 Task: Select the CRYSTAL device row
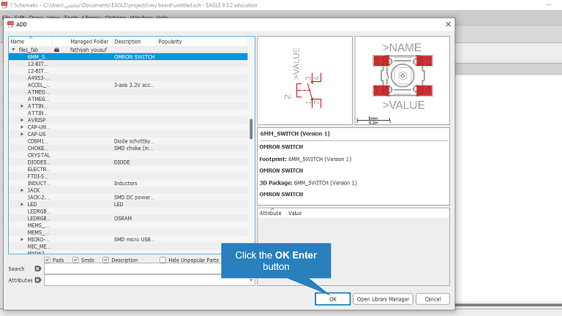pyautogui.click(x=128, y=155)
